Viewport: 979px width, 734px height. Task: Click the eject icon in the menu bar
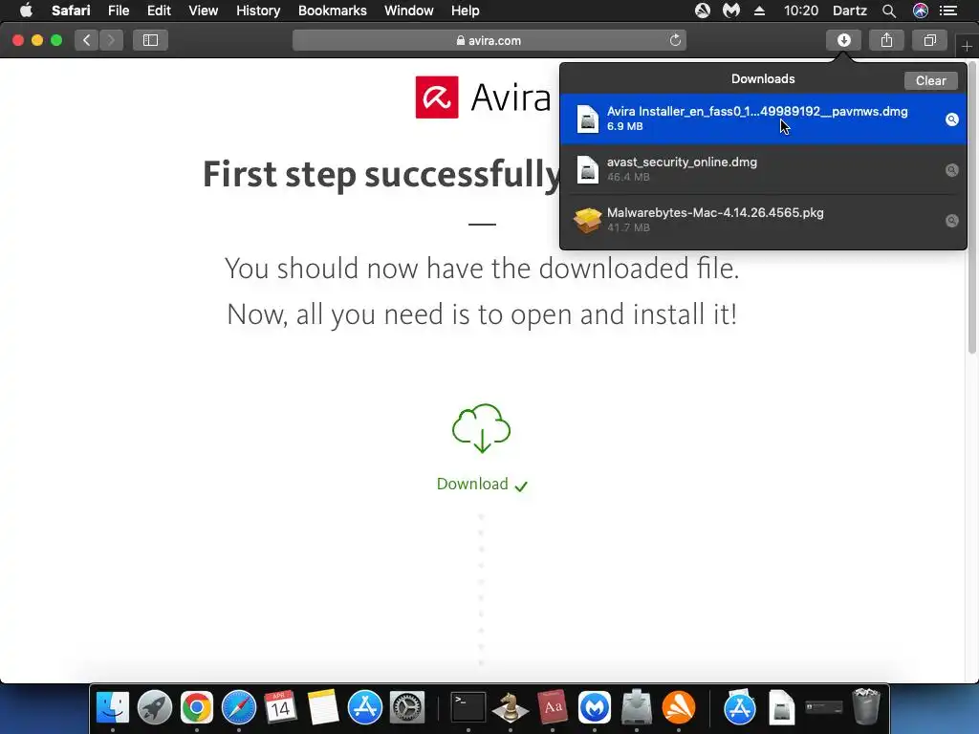pyautogui.click(x=759, y=11)
